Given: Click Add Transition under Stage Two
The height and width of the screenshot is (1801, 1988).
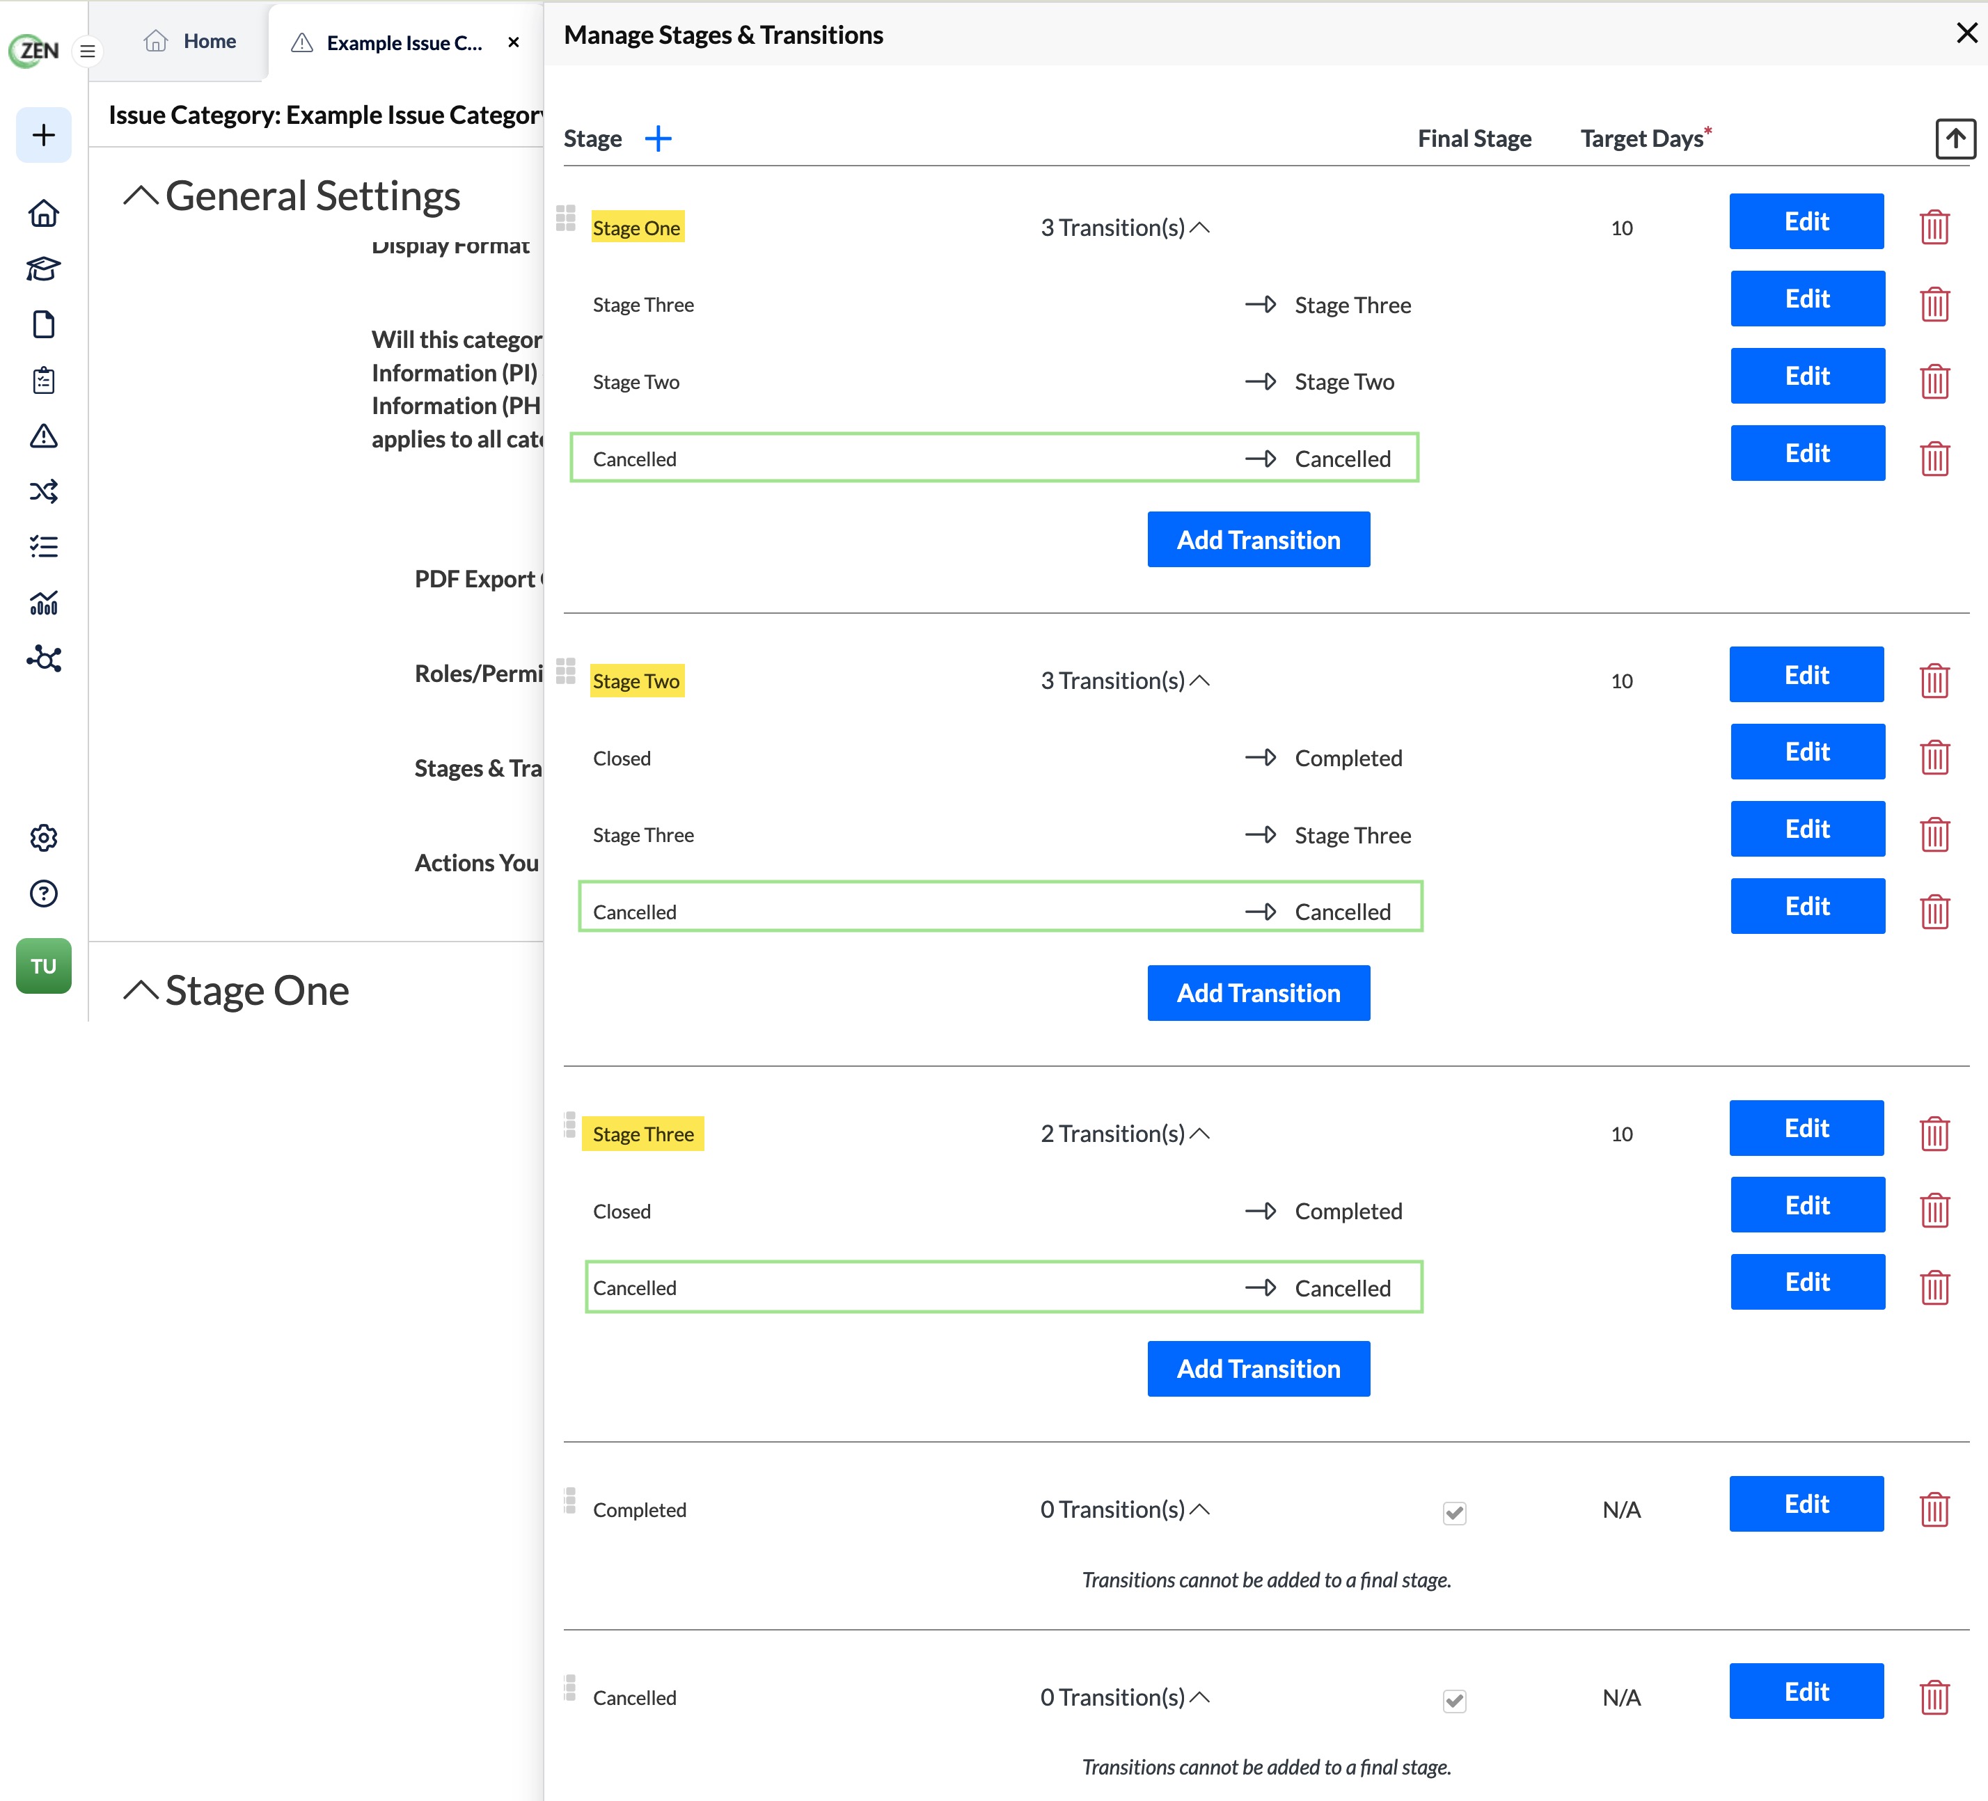Looking at the screenshot, I should click(x=1259, y=992).
